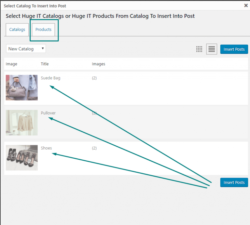Open the Catalogs tab

pyautogui.click(x=17, y=30)
